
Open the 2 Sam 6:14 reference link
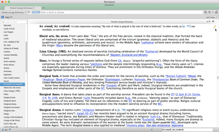tap(183, 94)
